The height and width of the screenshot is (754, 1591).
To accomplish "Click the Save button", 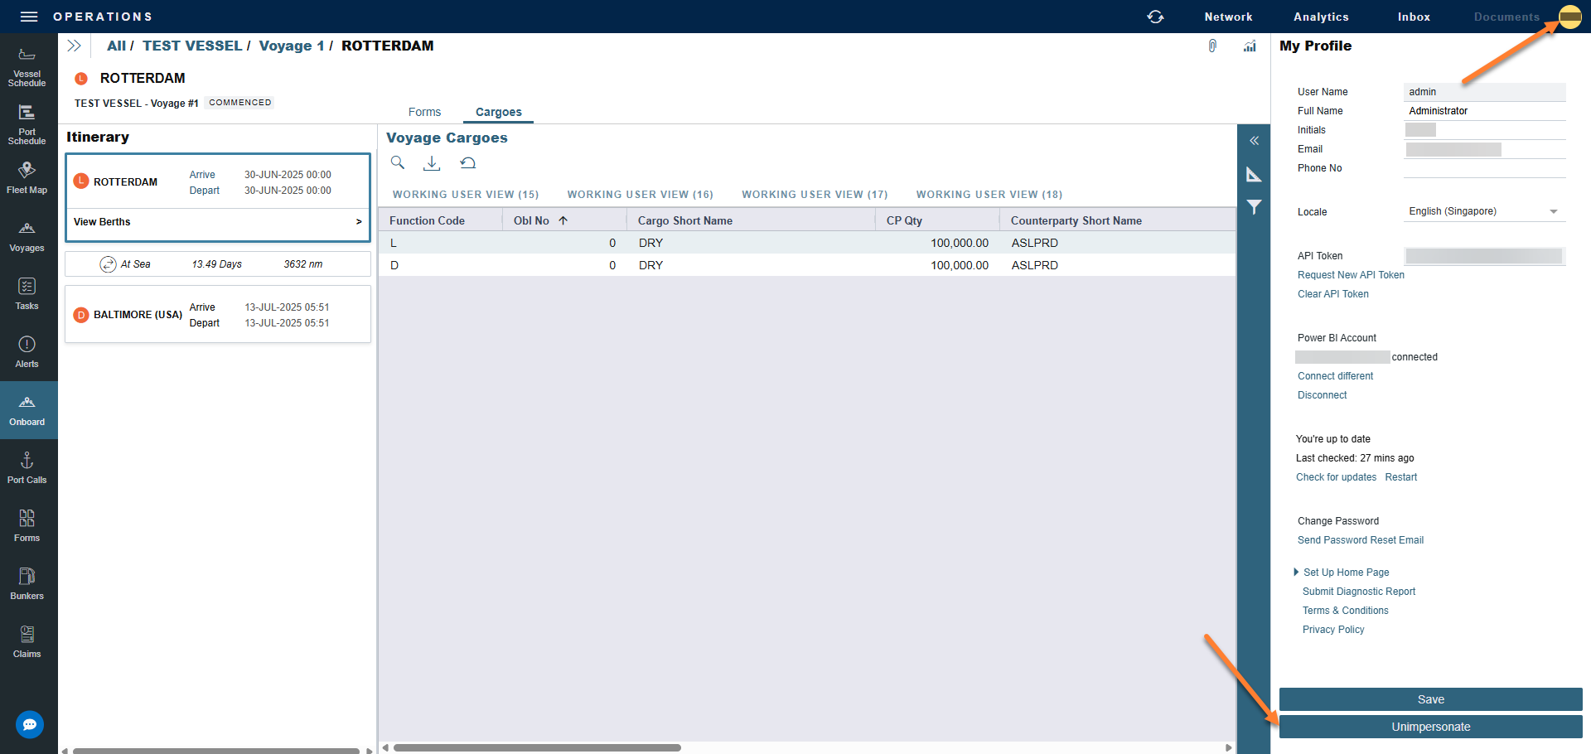I will [x=1430, y=699].
